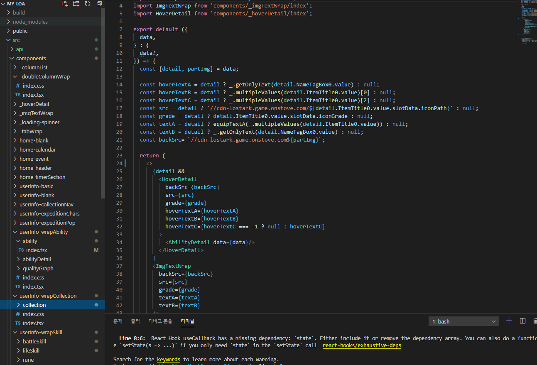Collapse all folders in explorer

point(99,4)
